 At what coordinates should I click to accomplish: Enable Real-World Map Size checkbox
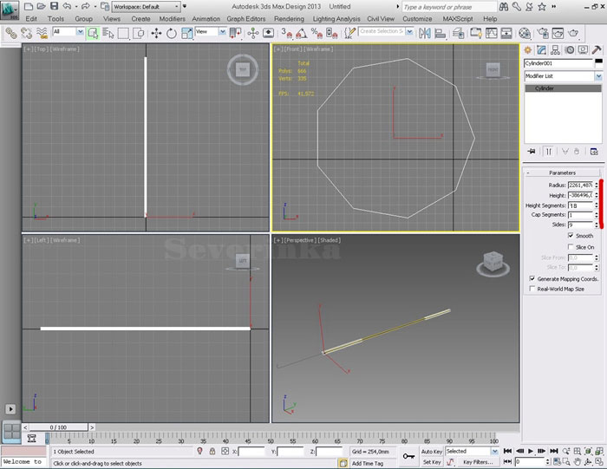pyautogui.click(x=532, y=289)
